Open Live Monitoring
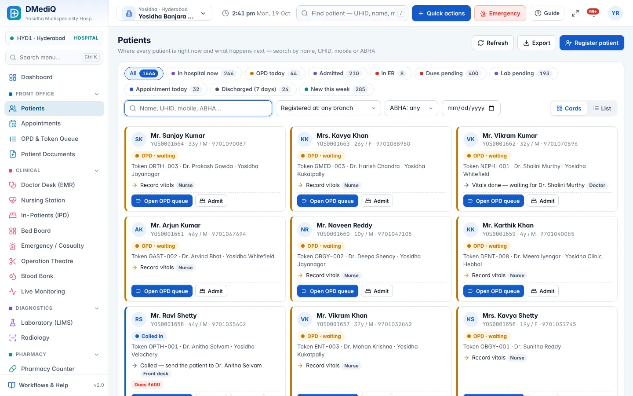This screenshot has height=396, width=633. 54,291
